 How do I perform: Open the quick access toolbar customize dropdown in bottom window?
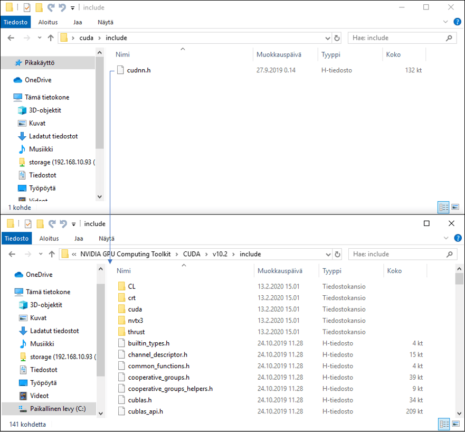click(x=74, y=224)
